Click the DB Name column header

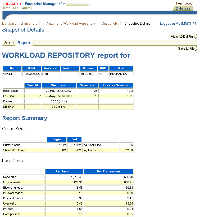[12, 68]
